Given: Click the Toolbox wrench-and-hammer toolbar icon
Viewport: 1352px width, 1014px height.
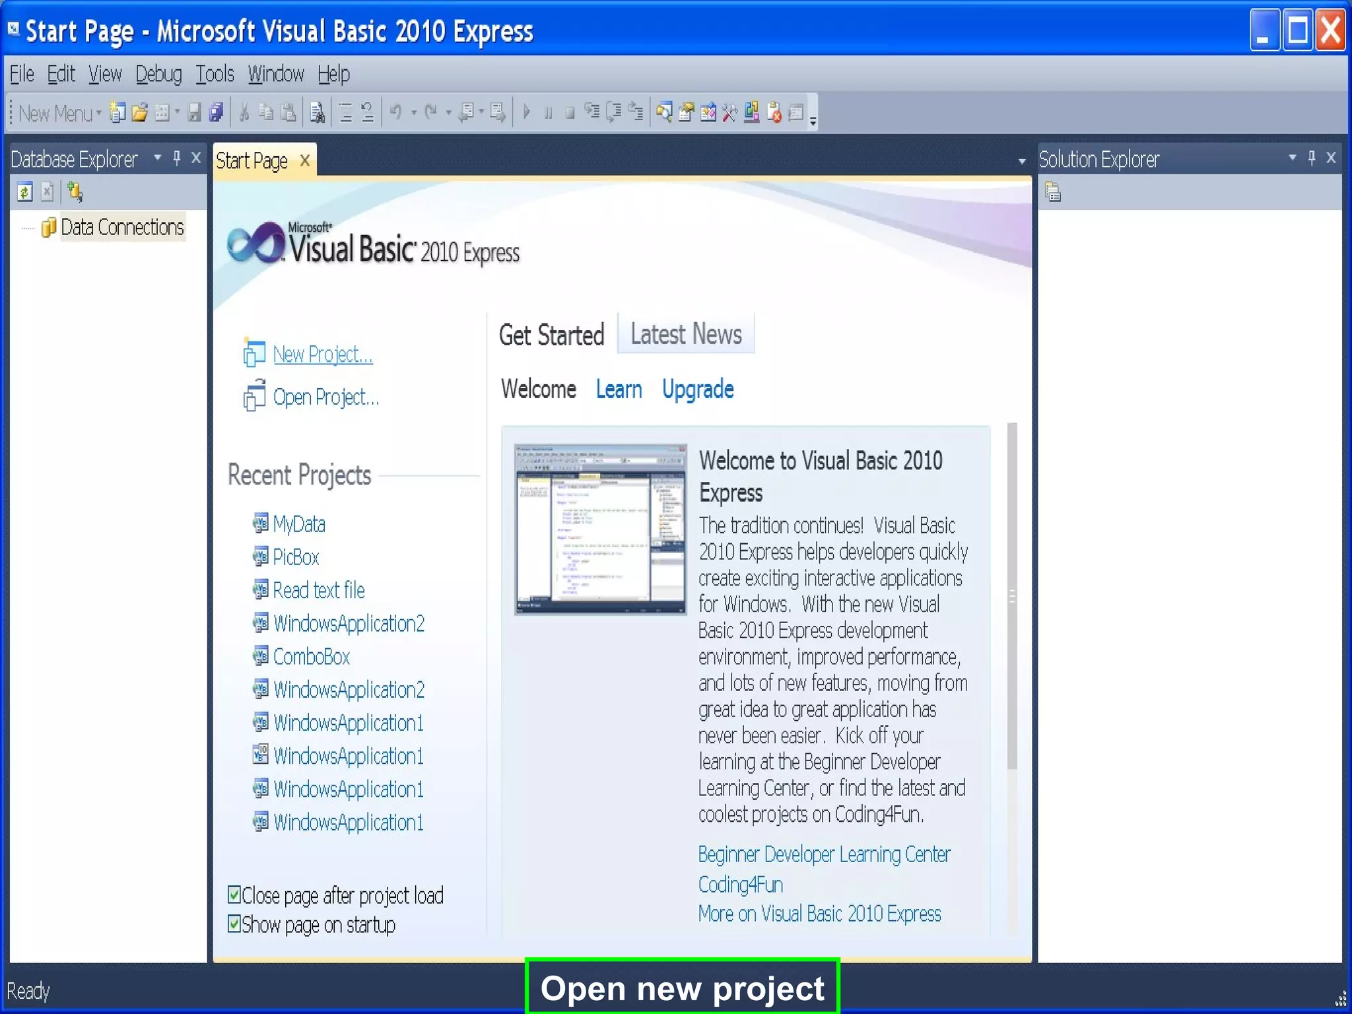Looking at the screenshot, I should point(729,113).
